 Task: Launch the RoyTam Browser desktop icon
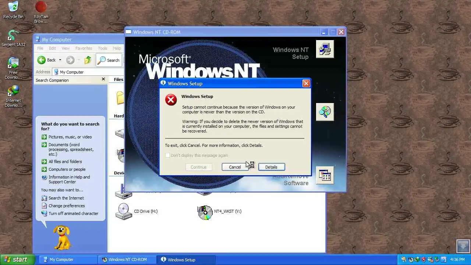click(41, 12)
